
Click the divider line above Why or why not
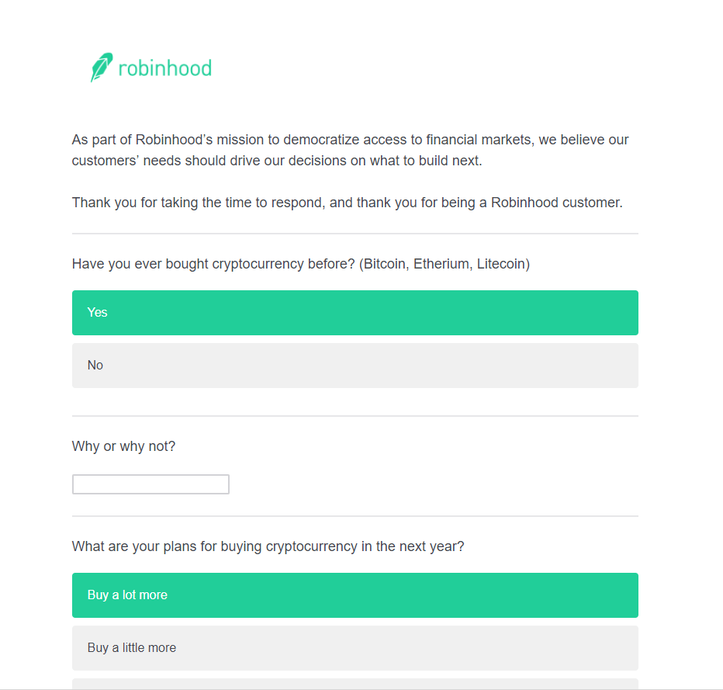tap(355, 416)
